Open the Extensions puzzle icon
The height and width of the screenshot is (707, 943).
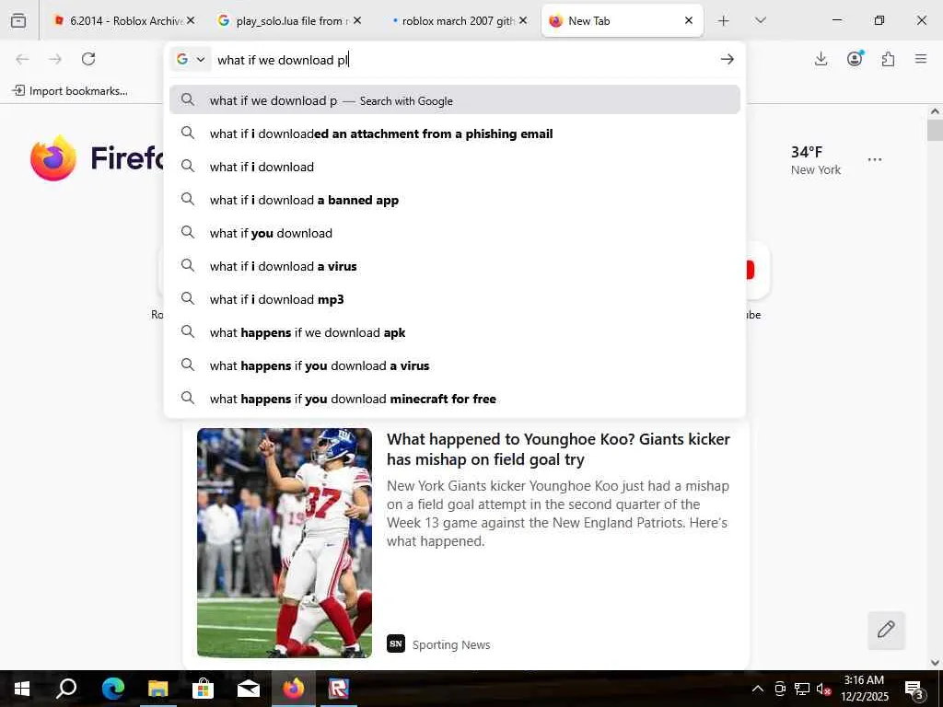888,59
